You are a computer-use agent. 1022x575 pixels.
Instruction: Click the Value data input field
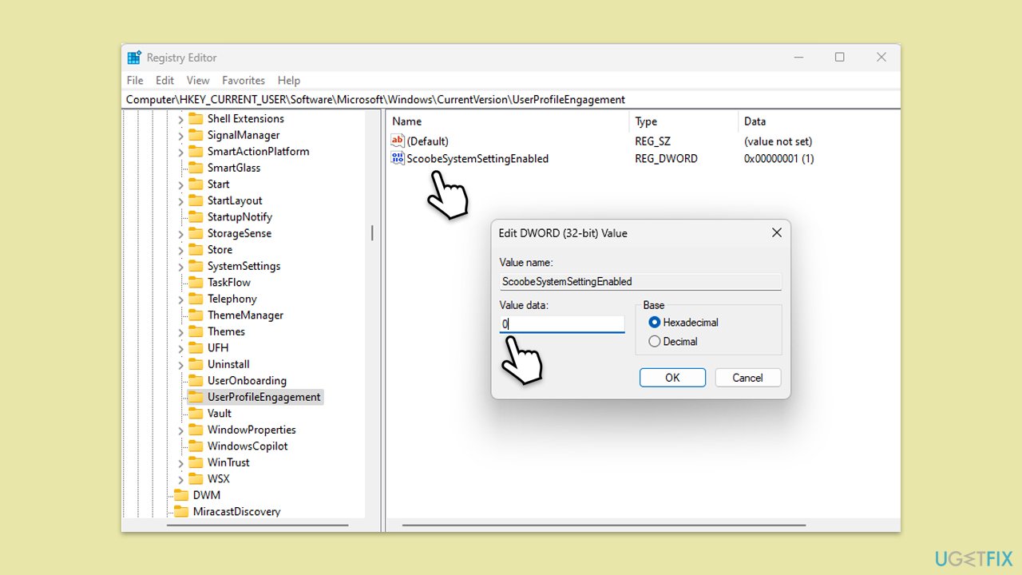click(562, 324)
